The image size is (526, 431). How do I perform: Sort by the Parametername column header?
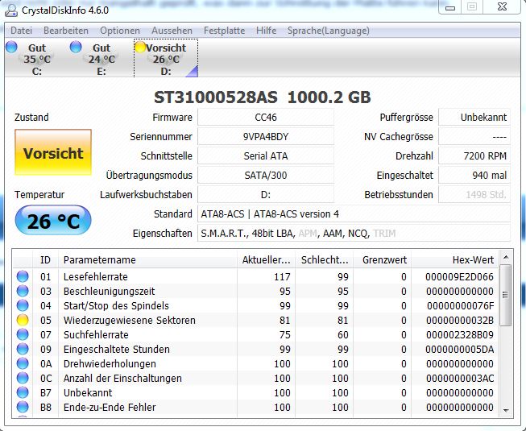tap(147, 259)
